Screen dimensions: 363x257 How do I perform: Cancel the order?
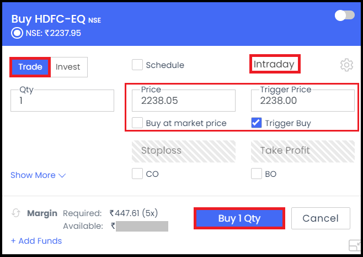pyautogui.click(x=321, y=218)
